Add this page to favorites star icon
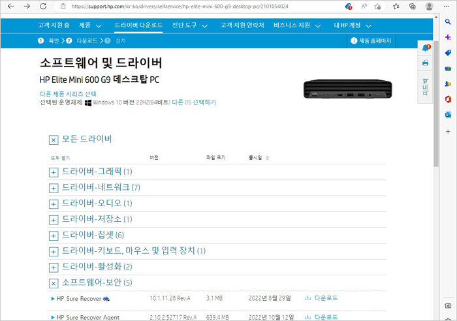The height and width of the screenshot is (321, 457). pyautogui.click(x=377, y=6)
